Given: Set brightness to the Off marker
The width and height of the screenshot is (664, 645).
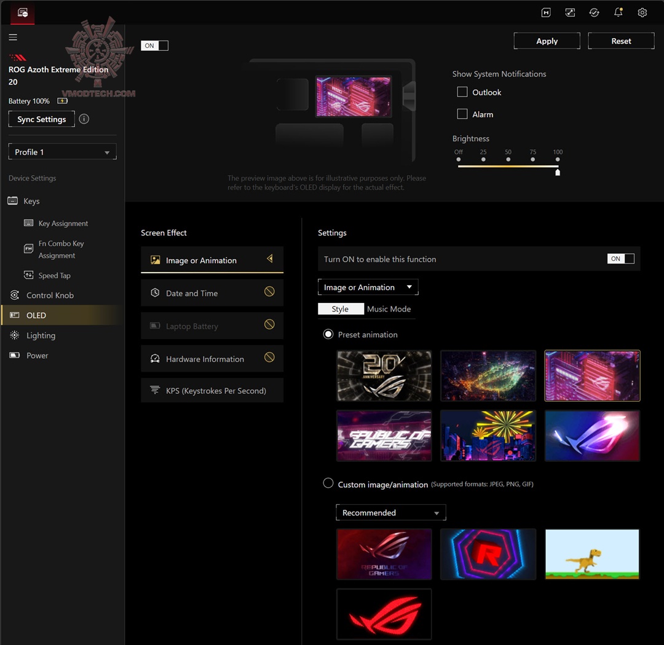Looking at the screenshot, I should (x=459, y=159).
